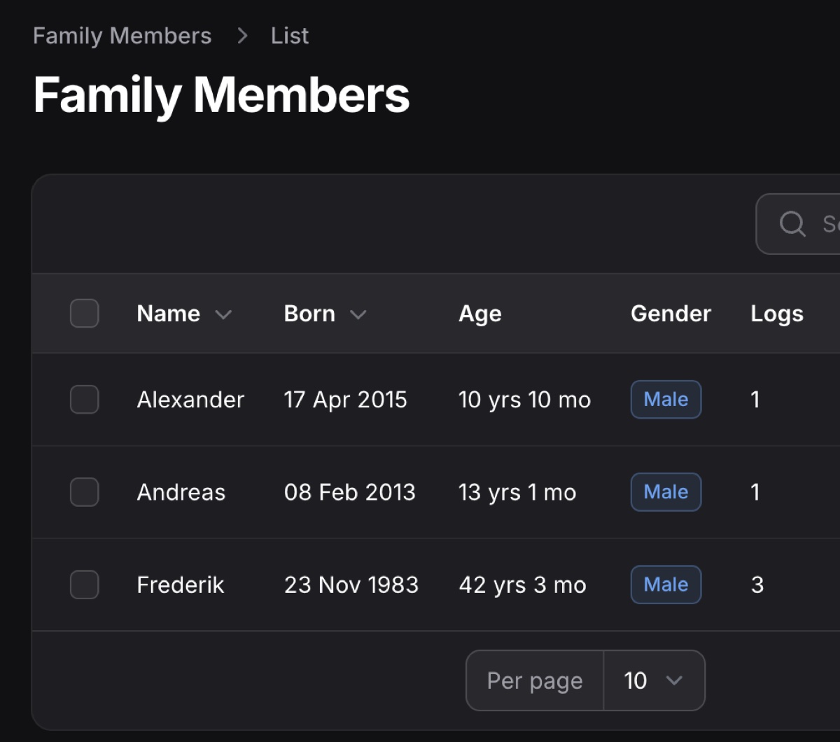Select the List breadcrumb item
The image size is (840, 742).
tap(288, 35)
